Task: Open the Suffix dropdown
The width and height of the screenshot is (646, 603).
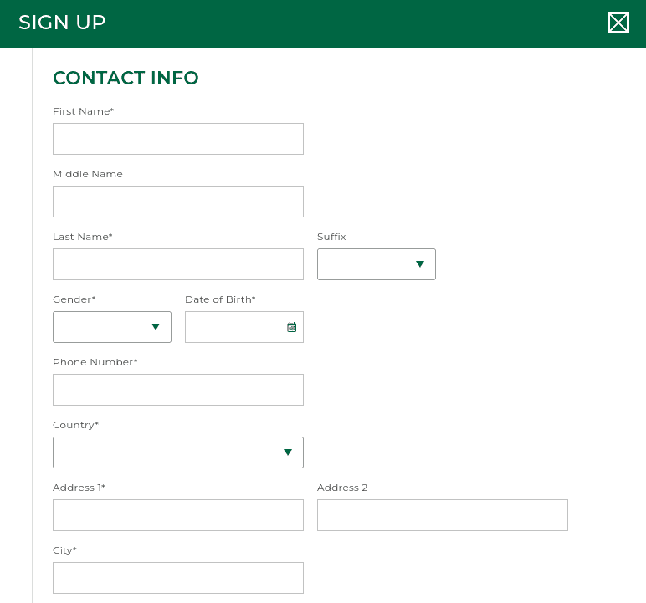Action: [377, 264]
